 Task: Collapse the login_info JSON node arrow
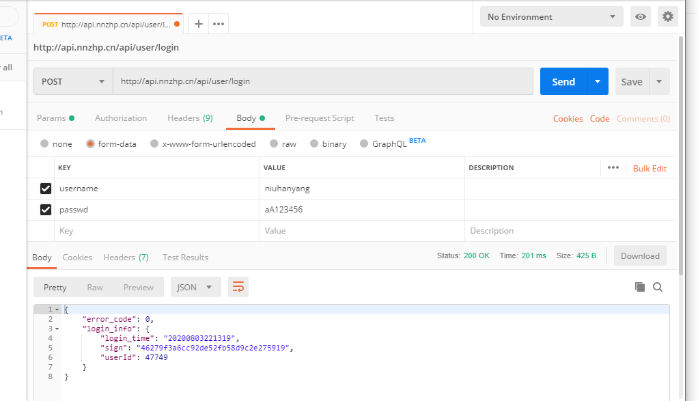57,329
